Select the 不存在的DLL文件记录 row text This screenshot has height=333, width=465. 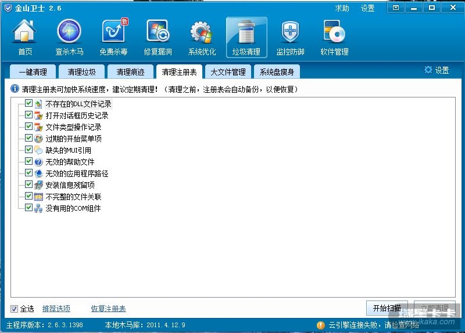[78, 104]
